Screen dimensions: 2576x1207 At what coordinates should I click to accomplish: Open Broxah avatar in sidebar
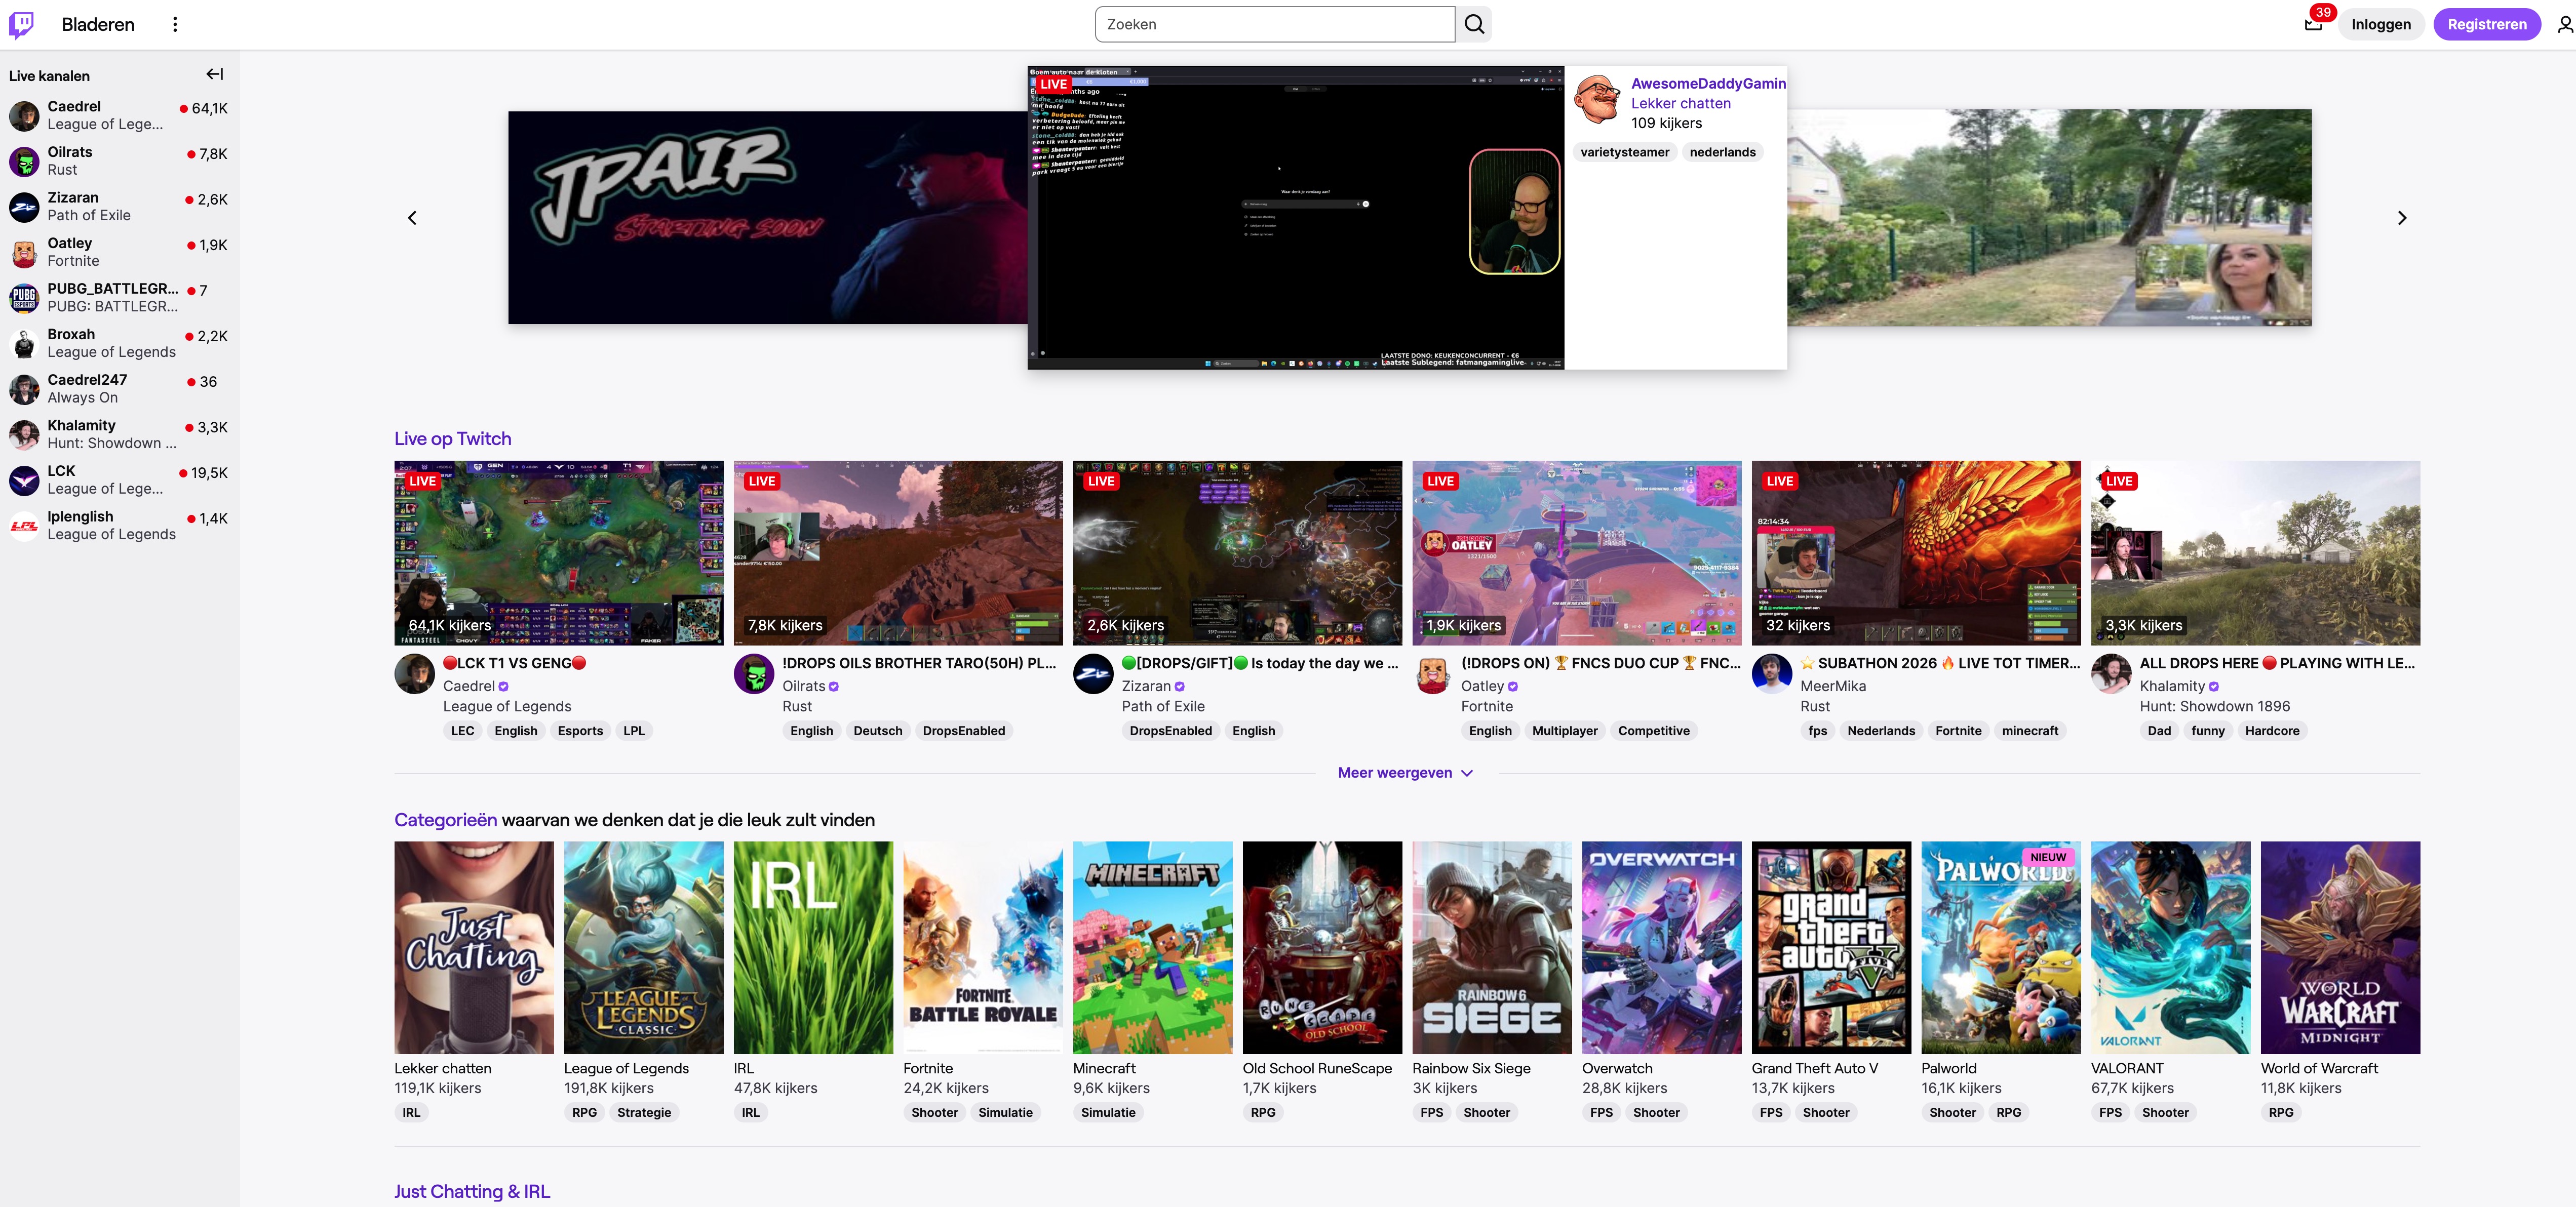coord(24,343)
